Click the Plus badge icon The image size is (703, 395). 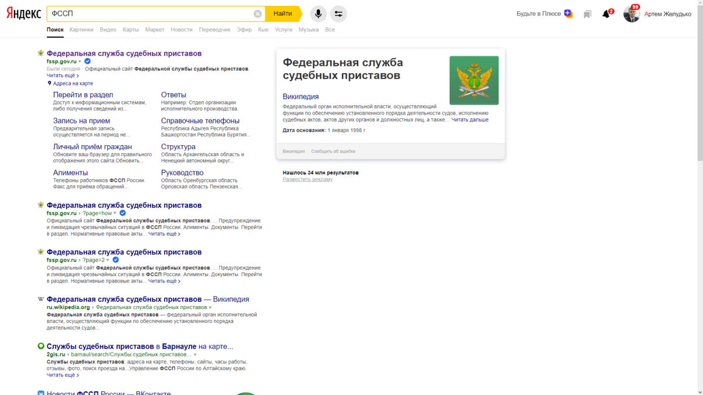click(x=568, y=14)
